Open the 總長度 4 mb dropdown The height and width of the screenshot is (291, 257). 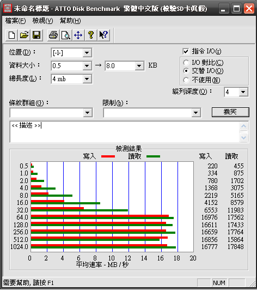click(87, 79)
